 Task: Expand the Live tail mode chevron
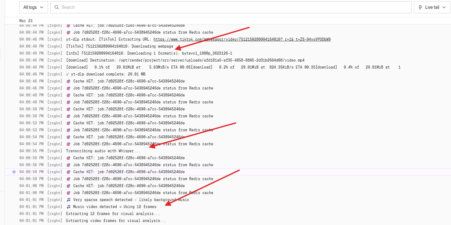(444, 7)
